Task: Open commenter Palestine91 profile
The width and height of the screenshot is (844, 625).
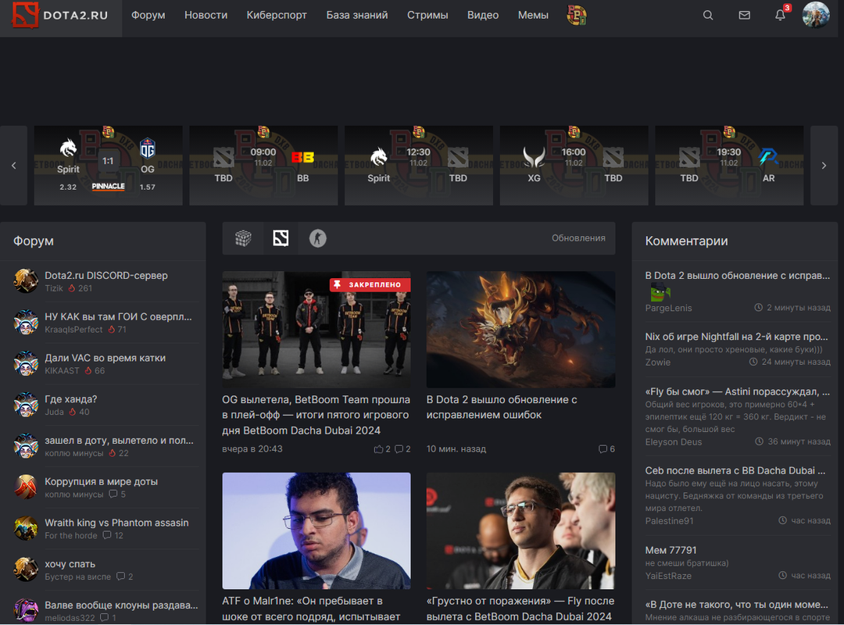Action: tap(669, 521)
